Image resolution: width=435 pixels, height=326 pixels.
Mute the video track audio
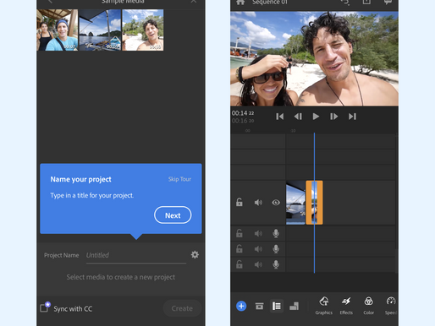click(x=258, y=203)
